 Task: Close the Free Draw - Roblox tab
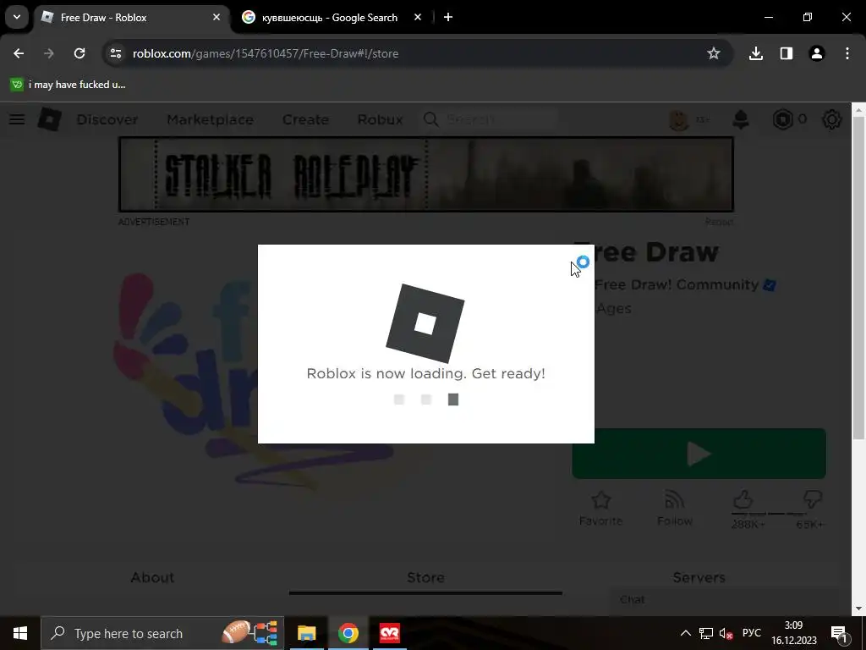point(216,17)
